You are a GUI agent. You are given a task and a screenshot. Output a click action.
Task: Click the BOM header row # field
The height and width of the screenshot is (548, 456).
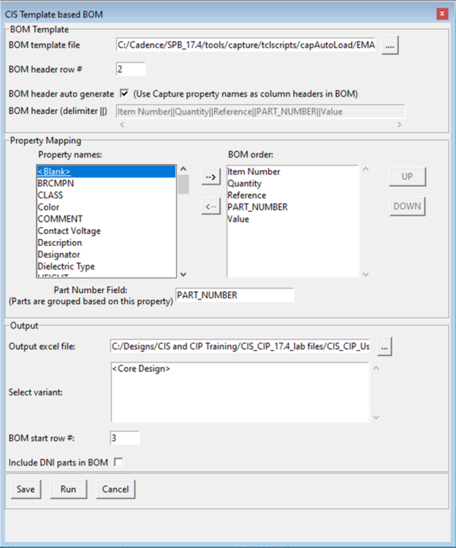tap(130, 70)
